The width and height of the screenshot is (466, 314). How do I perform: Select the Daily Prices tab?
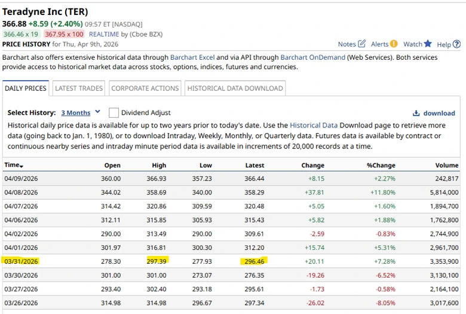(x=26, y=88)
